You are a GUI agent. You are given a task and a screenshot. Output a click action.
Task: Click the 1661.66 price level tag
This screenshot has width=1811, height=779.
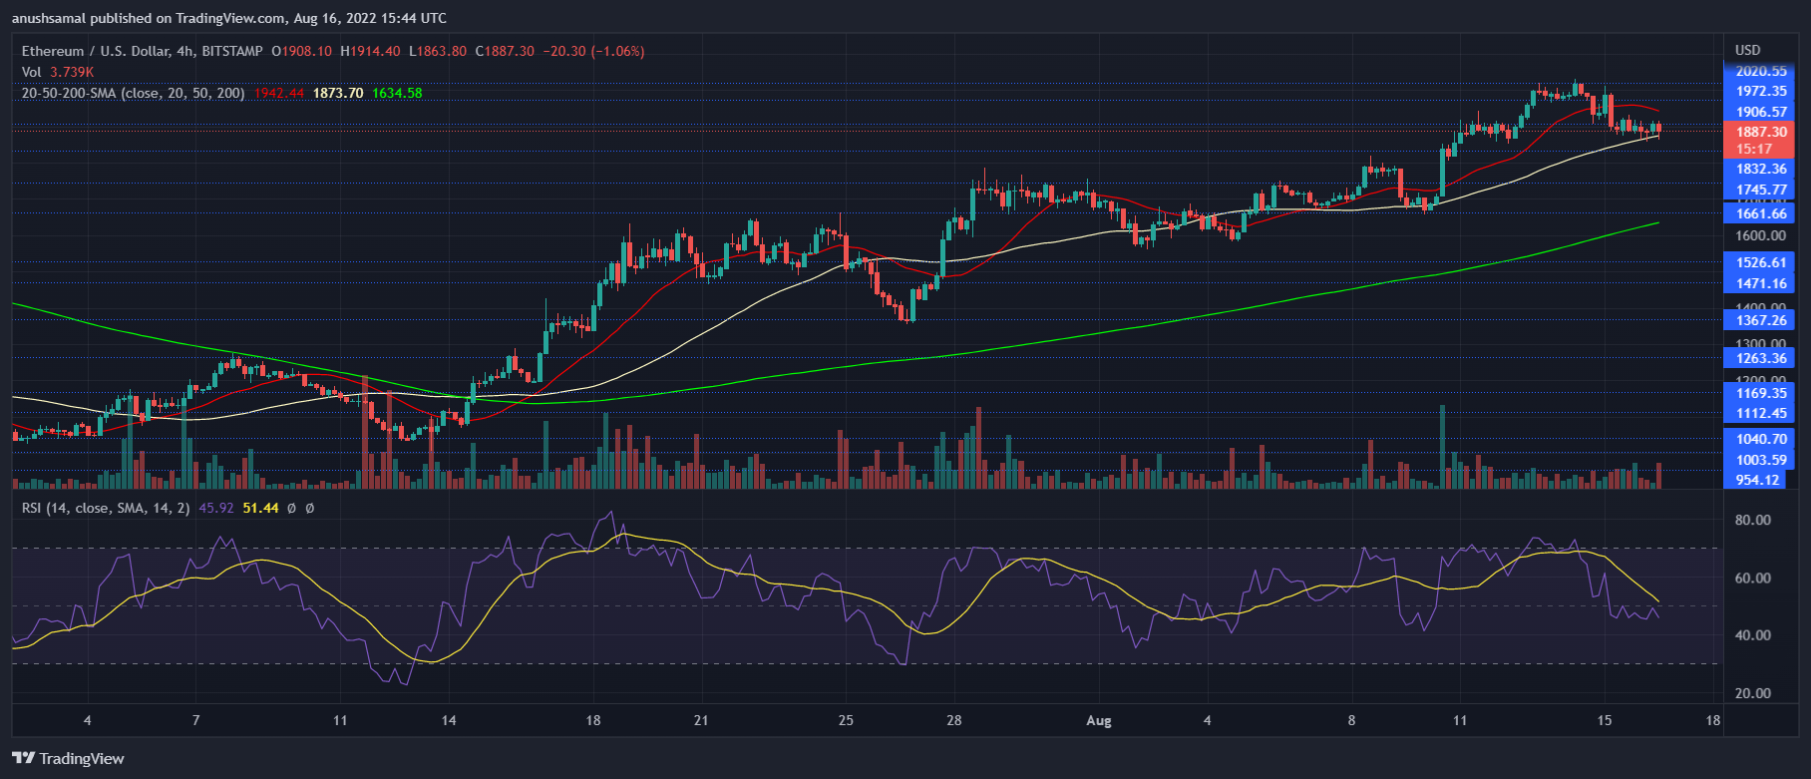click(x=1760, y=213)
